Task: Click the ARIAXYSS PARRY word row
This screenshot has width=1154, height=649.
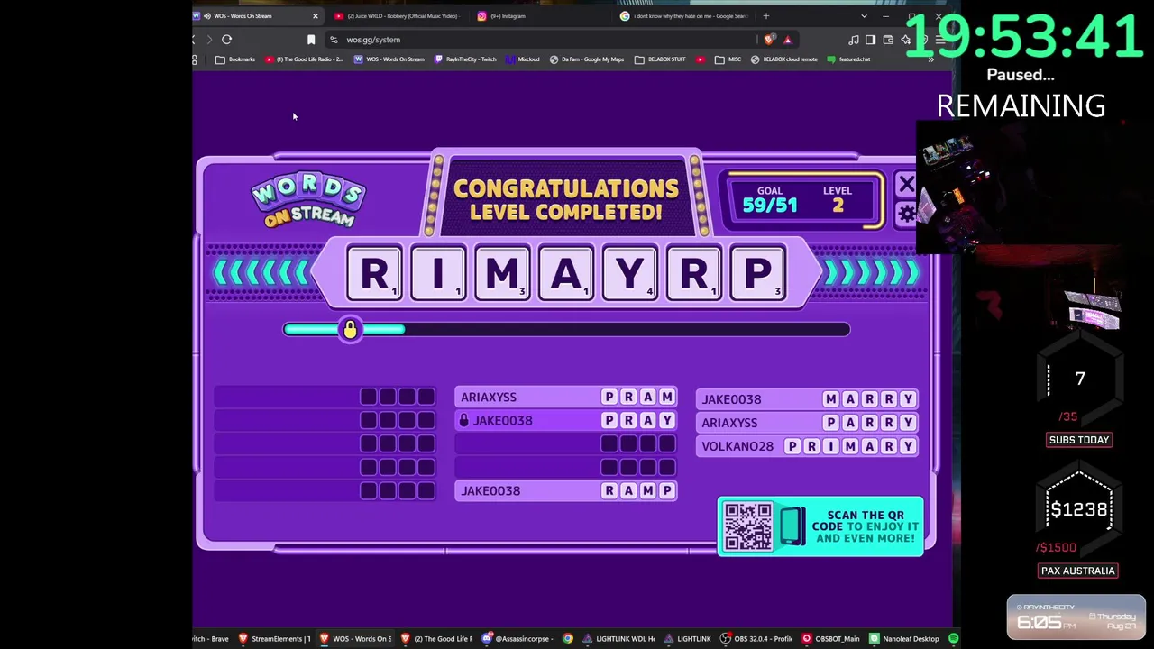Action: [808, 423]
